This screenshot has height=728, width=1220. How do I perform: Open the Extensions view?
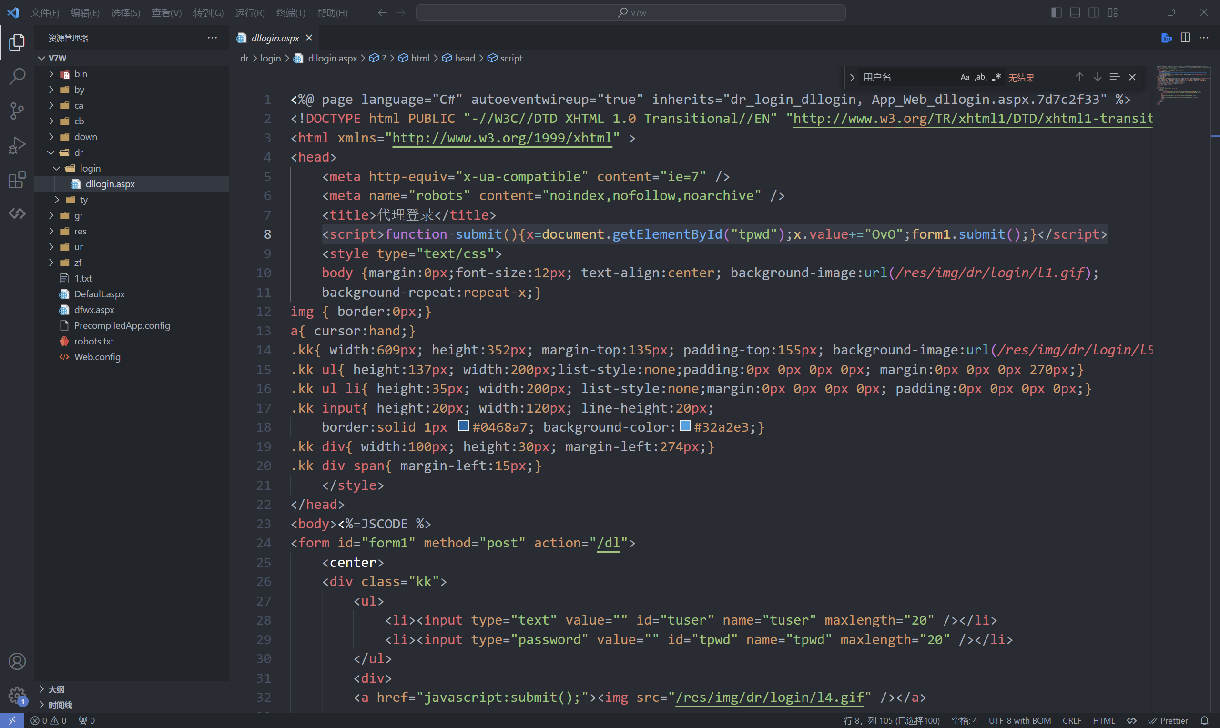coord(17,180)
